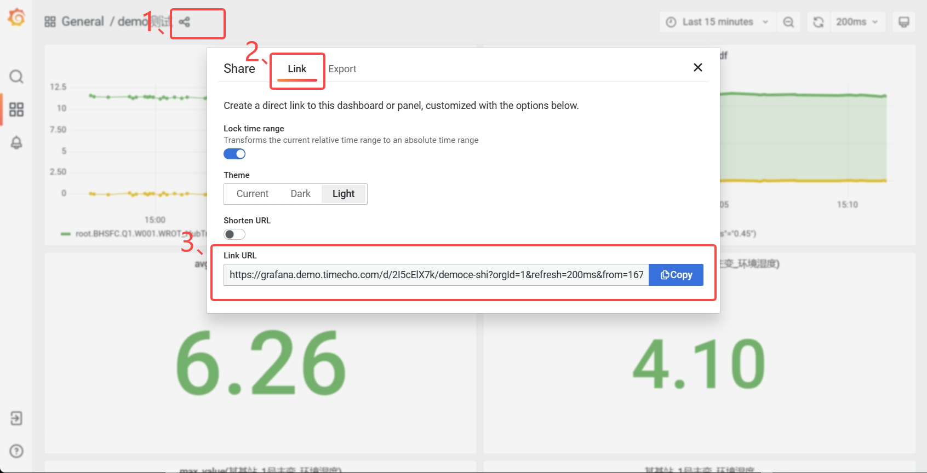Refresh the dashboard now
927x473 pixels.
coord(819,22)
